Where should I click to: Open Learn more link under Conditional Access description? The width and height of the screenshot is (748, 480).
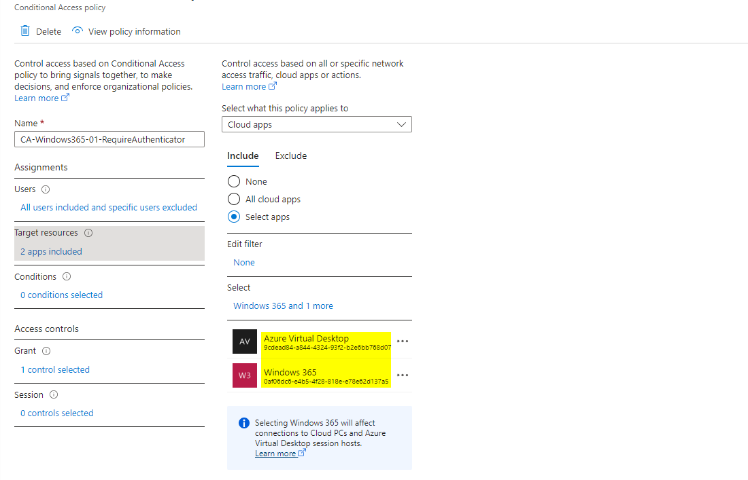click(41, 98)
